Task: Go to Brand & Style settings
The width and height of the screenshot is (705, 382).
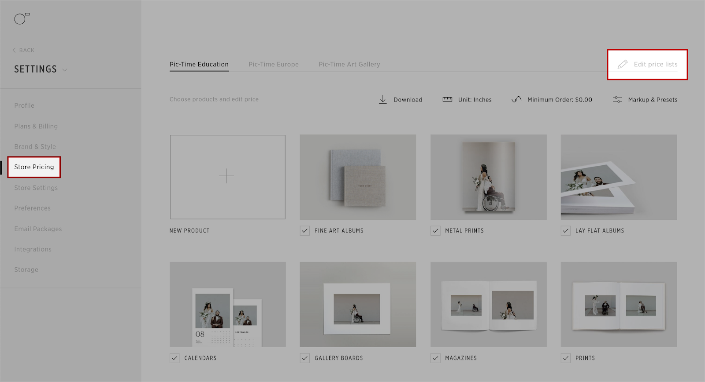Action: [35, 147]
